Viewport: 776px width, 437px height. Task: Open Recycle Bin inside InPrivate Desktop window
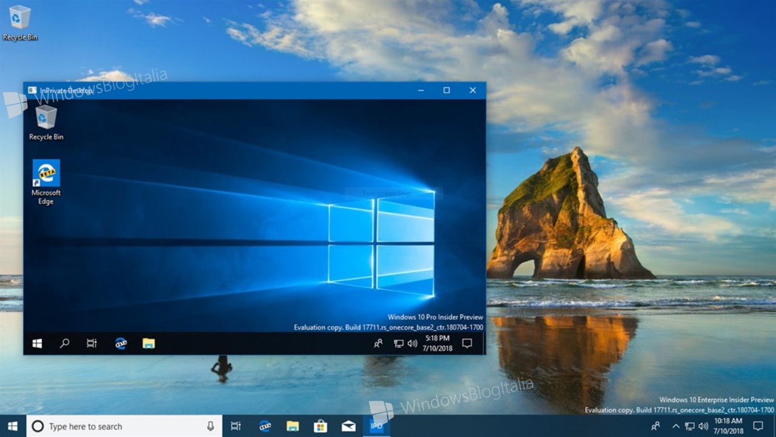click(x=46, y=122)
